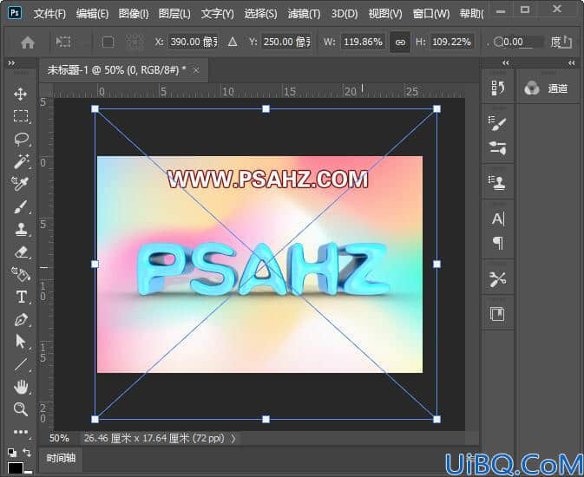Open the 图像(I) menu

click(x=134, y=14)
